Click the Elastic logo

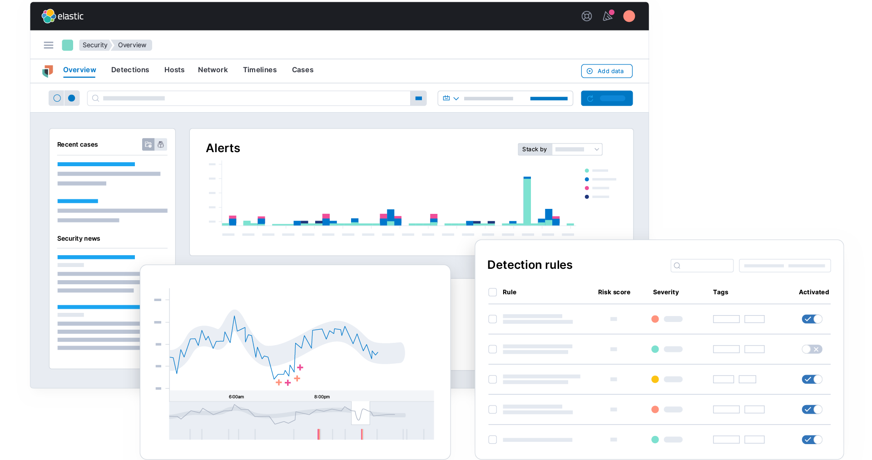(63, 16)
